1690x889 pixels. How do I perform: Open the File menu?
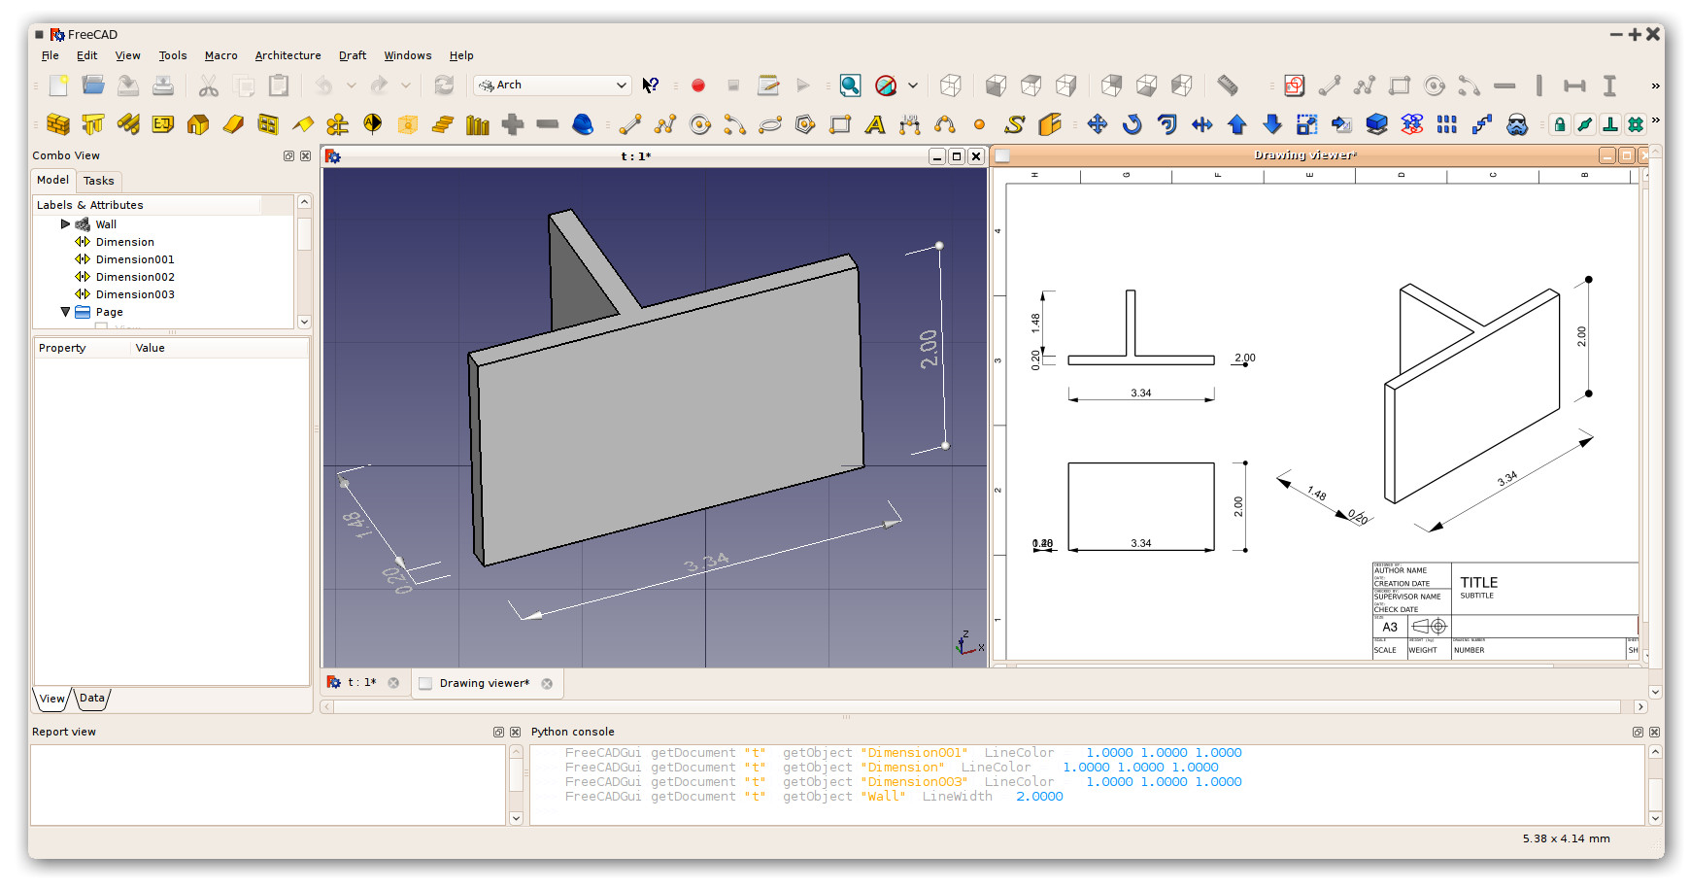[x=51, y=55]
